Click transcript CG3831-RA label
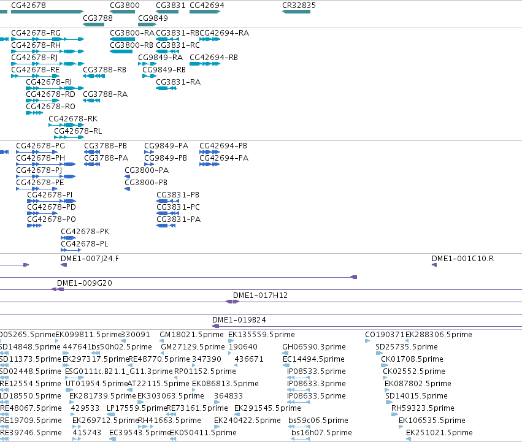 178,82
